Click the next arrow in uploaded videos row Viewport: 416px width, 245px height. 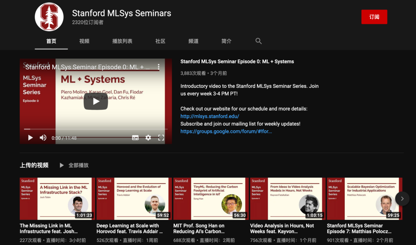point(402,198)
